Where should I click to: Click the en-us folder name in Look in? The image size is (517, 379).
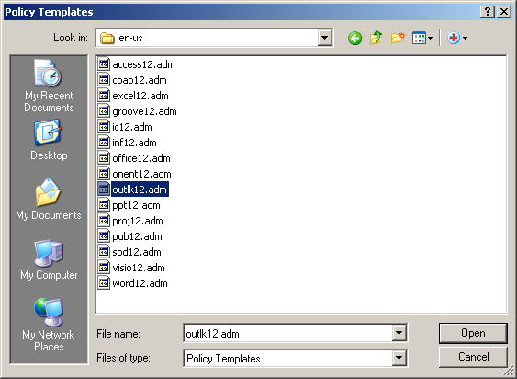pyautogui.click(x=130, y=38)
